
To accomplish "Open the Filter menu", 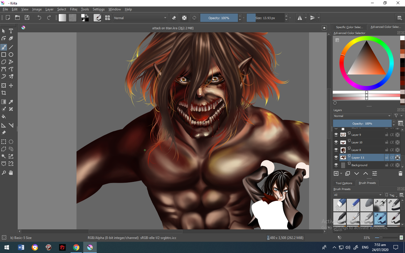I will tap(74, 9).
